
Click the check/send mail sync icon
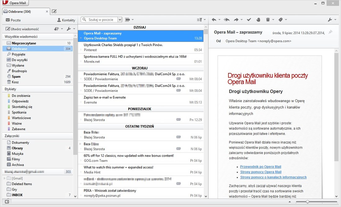pos(56,29)
